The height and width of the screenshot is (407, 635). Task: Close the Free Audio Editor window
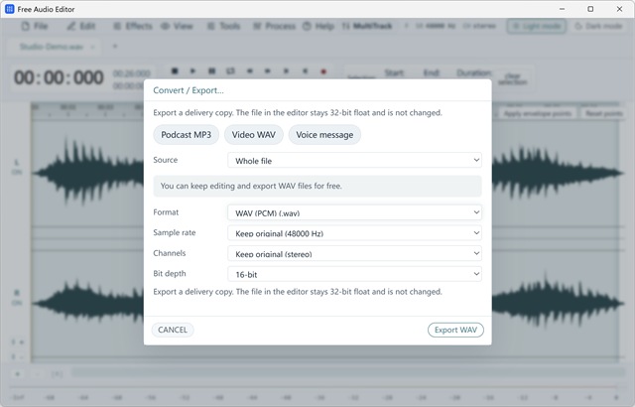tap(619, 9)
